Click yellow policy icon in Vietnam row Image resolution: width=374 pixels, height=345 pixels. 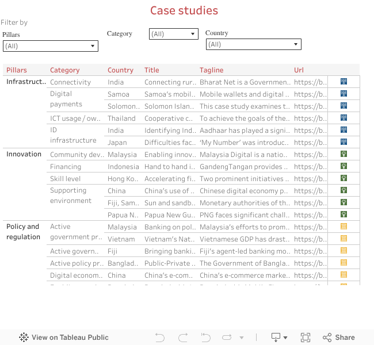coord(344,239)
